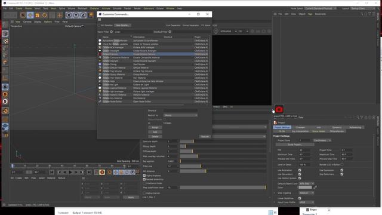The image size is (382, 215).
Task: Click the orange record keyframe button
Action: click(102, 173)
